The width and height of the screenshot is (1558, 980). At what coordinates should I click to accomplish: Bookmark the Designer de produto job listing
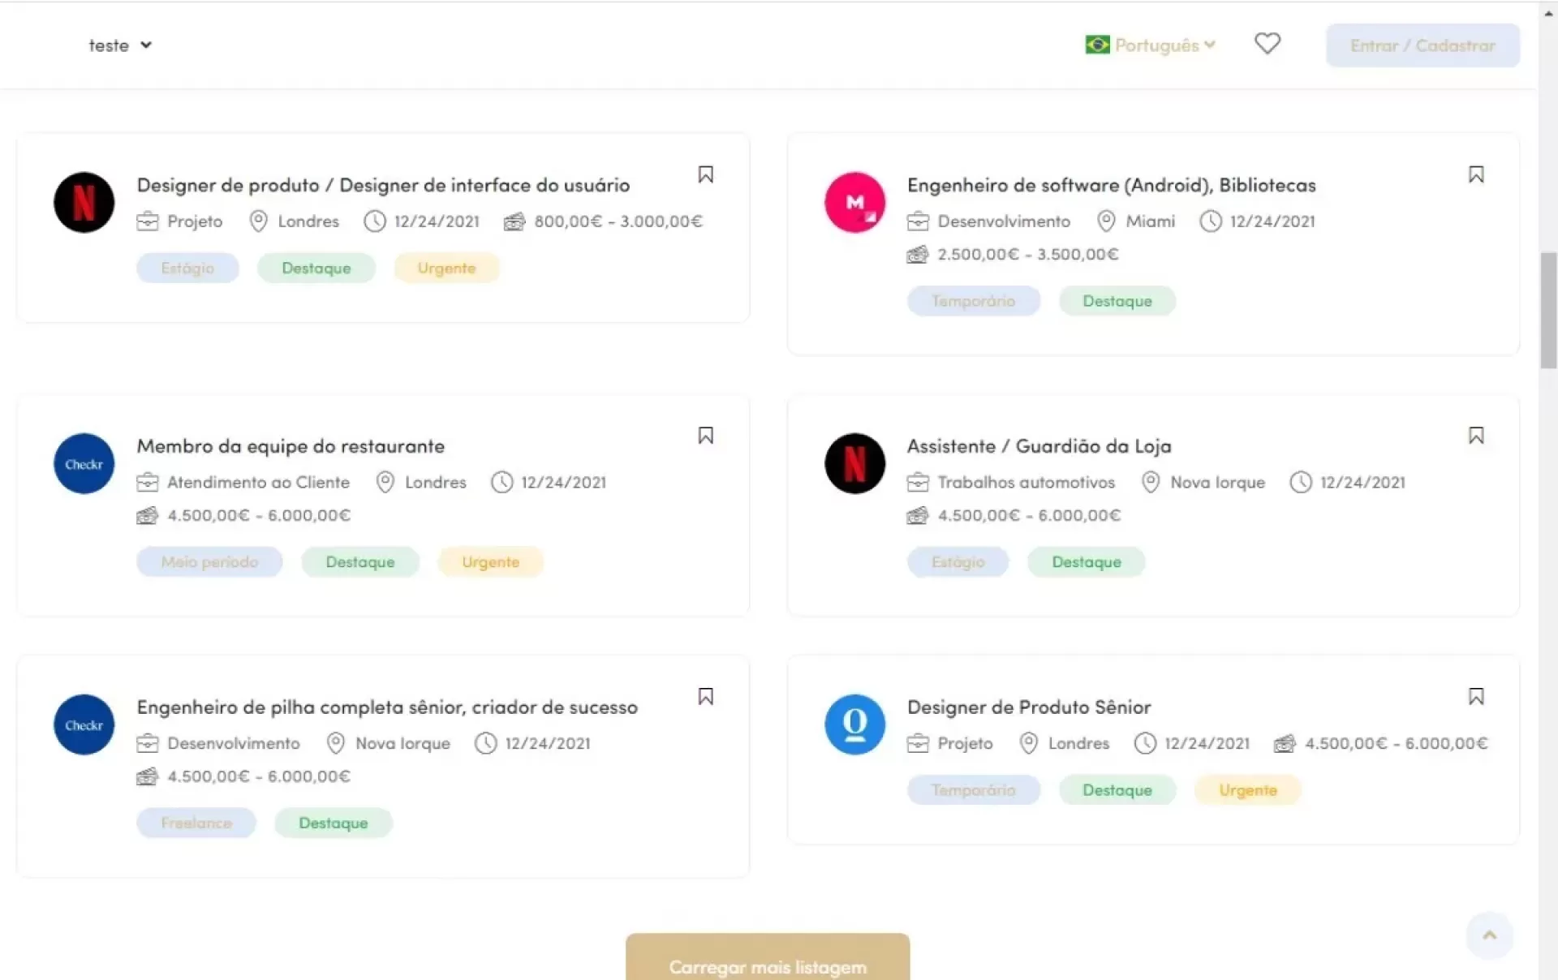[x=705, y=174]
